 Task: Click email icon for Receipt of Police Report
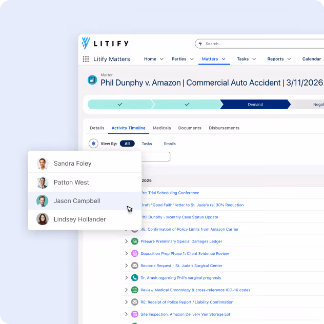135,302
